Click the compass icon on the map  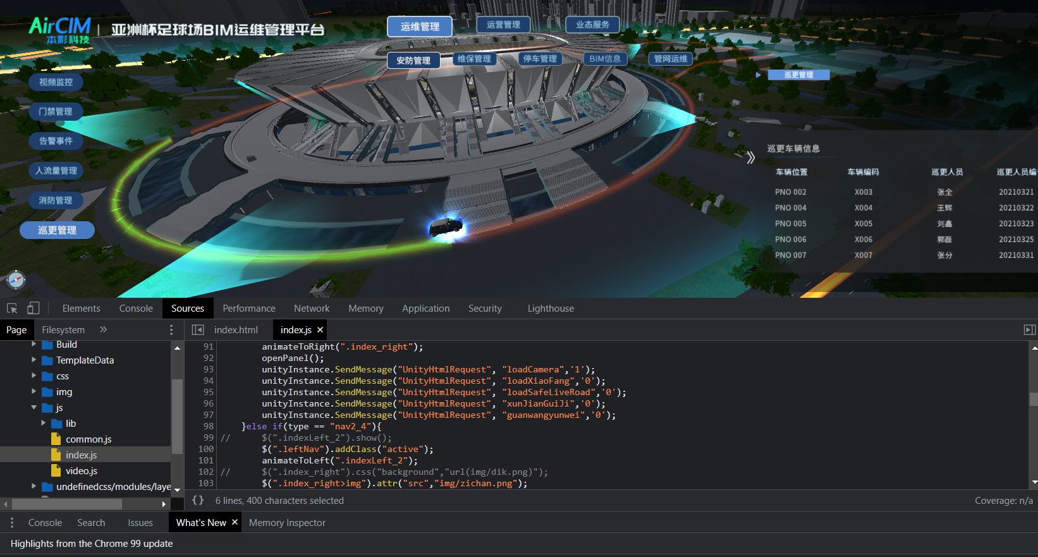pos(16,279)
